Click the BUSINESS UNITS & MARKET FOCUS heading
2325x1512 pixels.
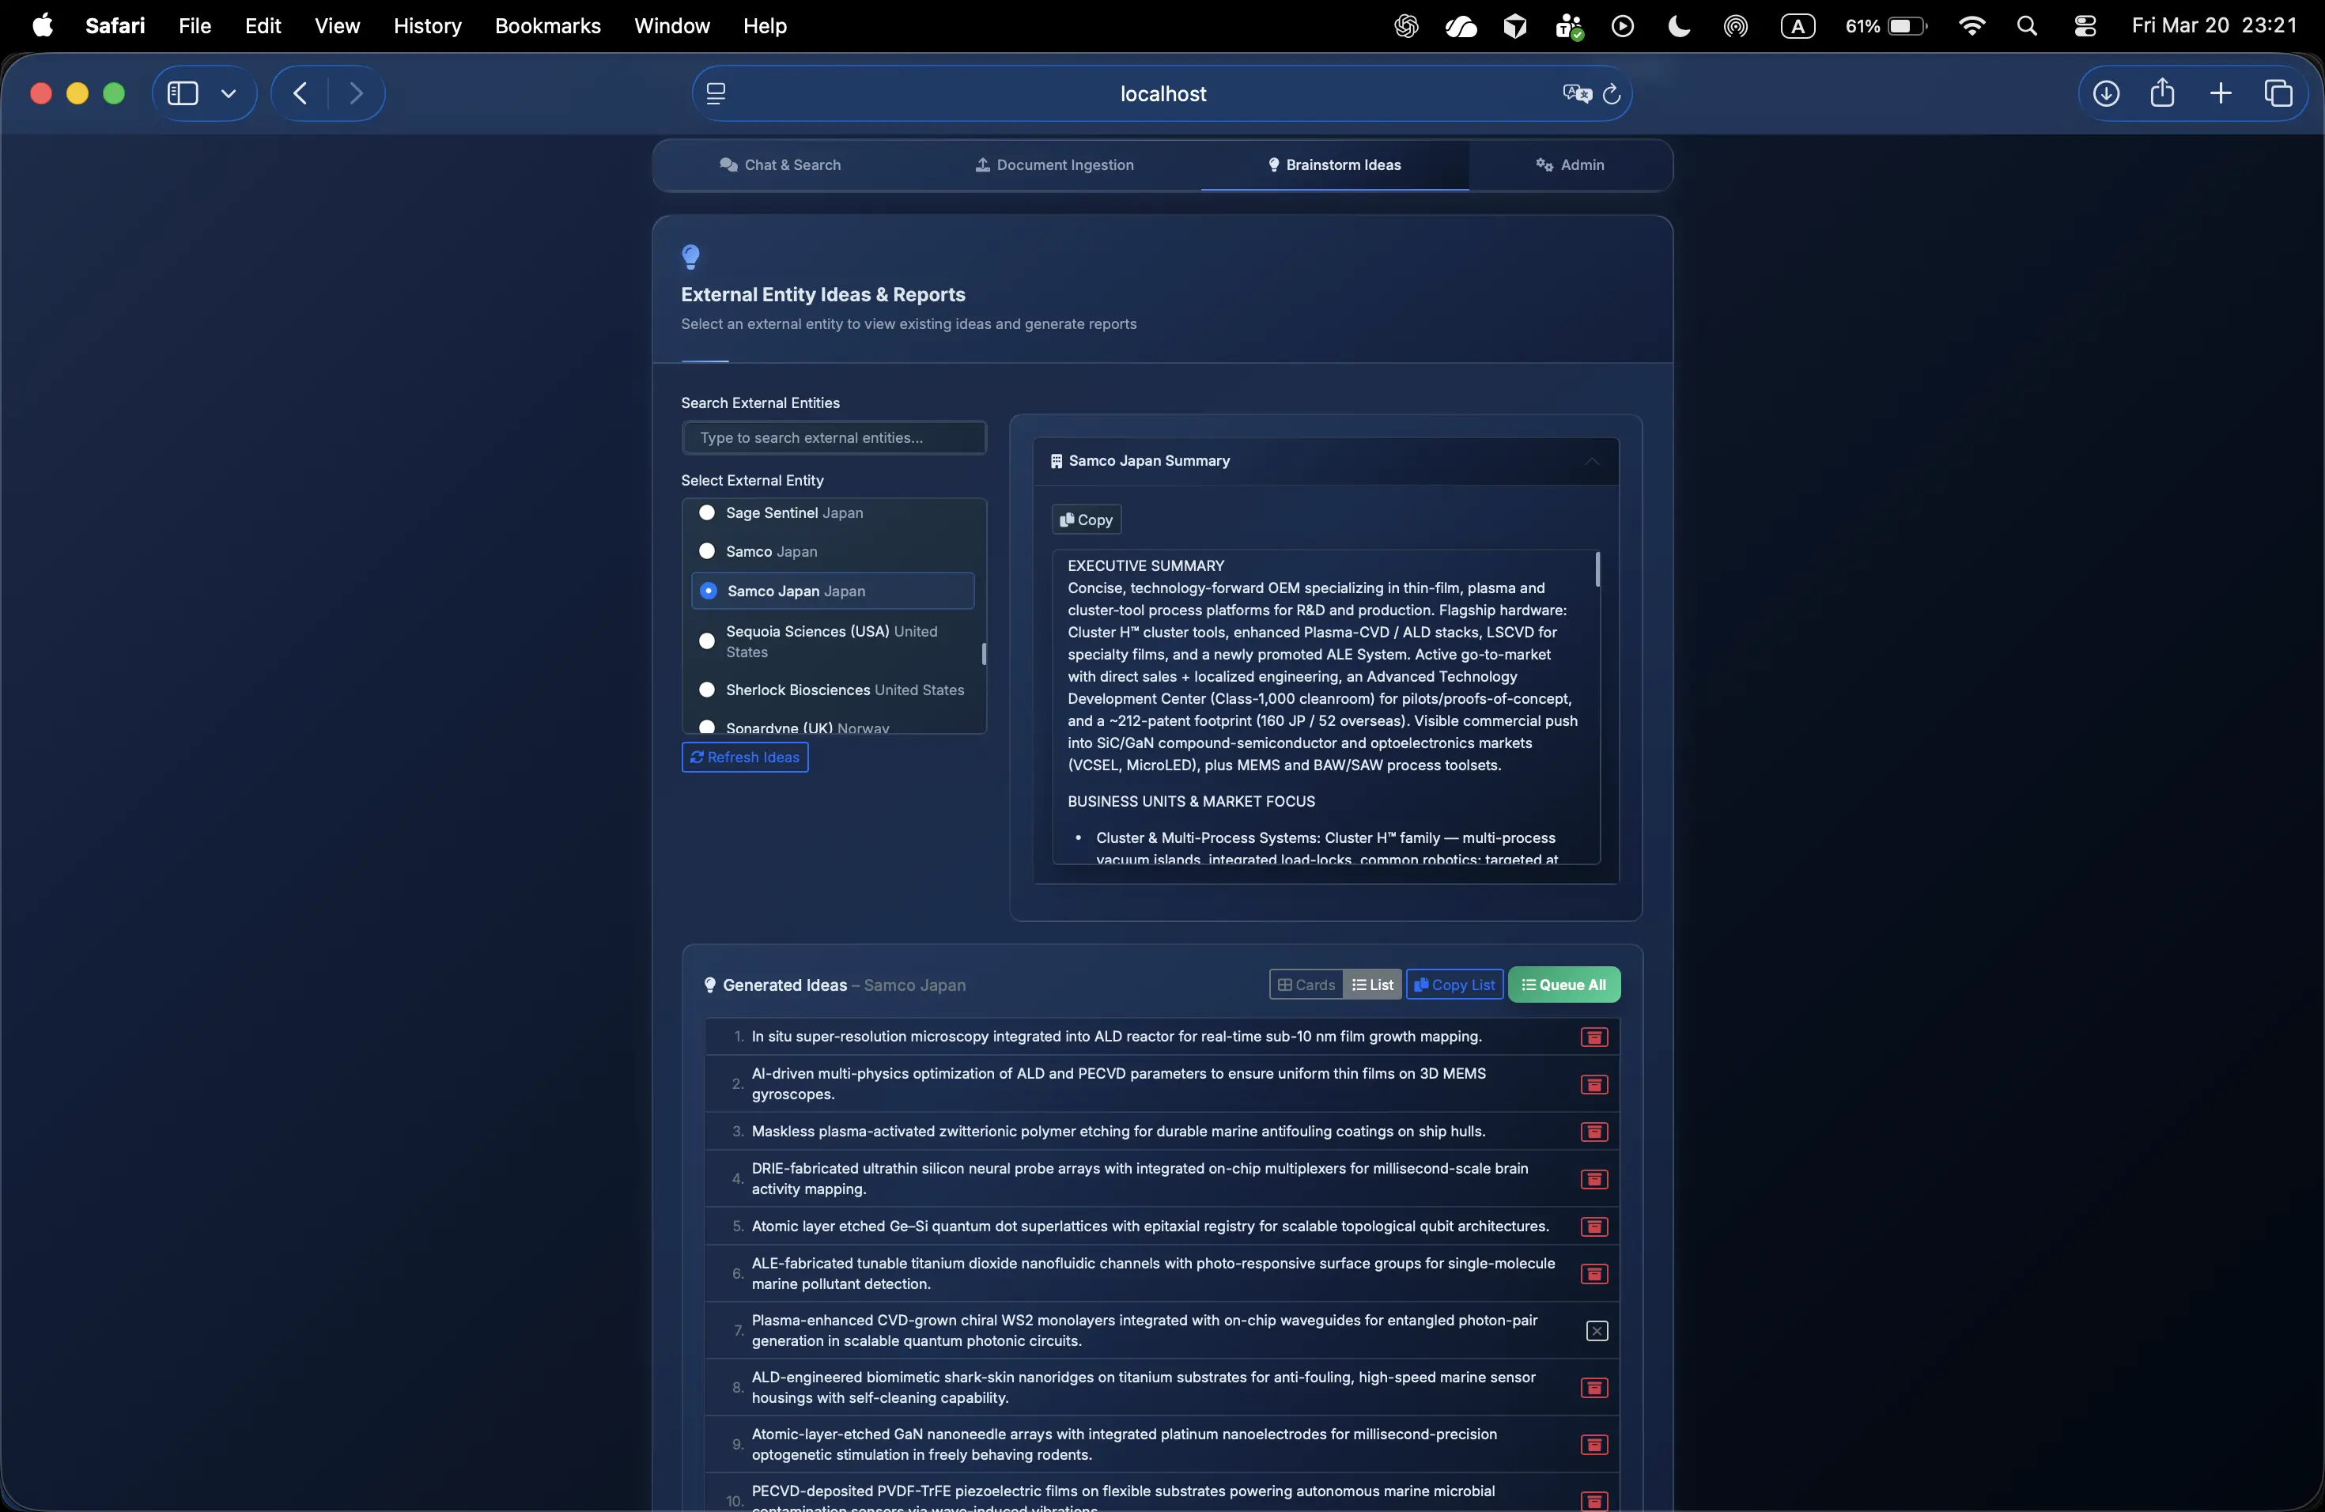pyautogui.click(x=1191, y=801)
